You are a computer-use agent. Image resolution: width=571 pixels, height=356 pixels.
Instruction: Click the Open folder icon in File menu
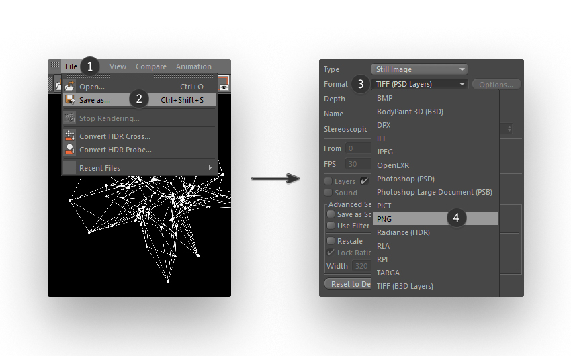[70, 87]
